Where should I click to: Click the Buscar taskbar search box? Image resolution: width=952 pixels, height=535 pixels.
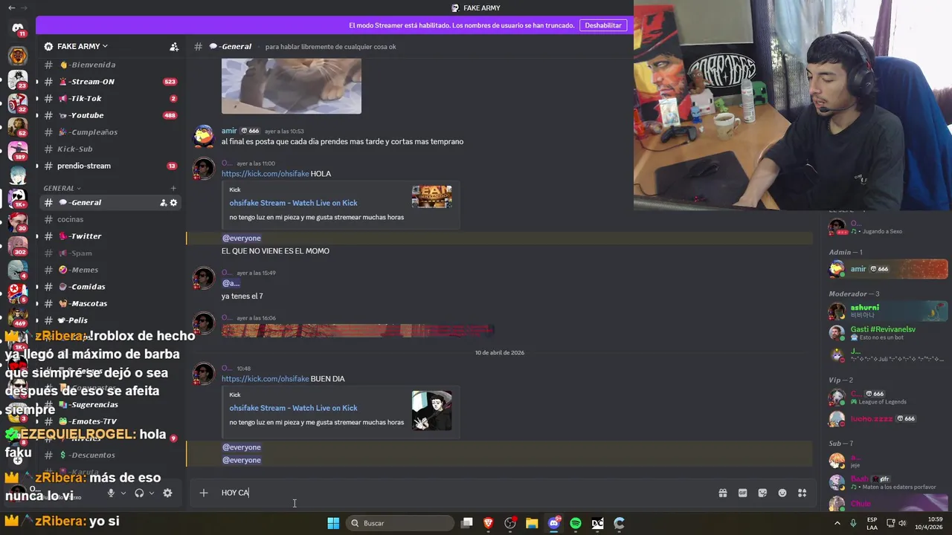pyautogui.click(x=401, y=523)
